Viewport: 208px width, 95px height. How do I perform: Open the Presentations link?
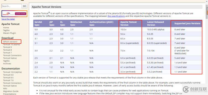pos(10,94)
